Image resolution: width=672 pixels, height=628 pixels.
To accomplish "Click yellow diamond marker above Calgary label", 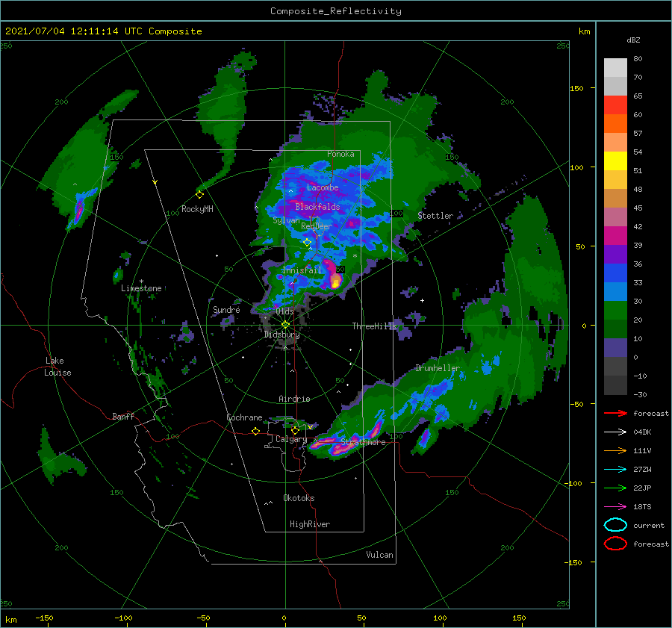I will click(295, 430).
